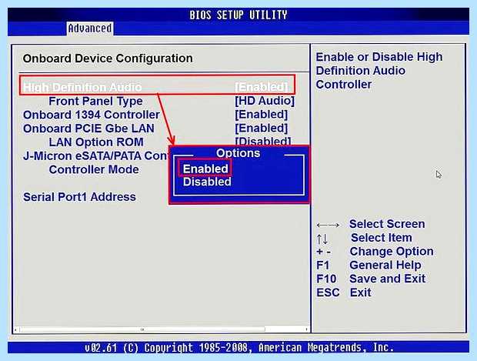This screenshot has height=361, width=477.
Task: Change the Onboard 1394 Controller [Enabled] value
Action: pyautogui.click(x=261, y=115)
